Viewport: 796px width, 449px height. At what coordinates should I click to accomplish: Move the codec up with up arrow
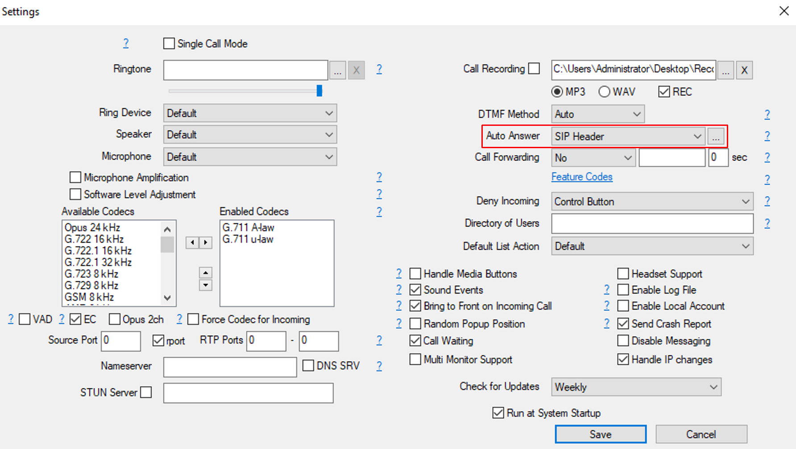pyautogui.click(x=205, y=273)
